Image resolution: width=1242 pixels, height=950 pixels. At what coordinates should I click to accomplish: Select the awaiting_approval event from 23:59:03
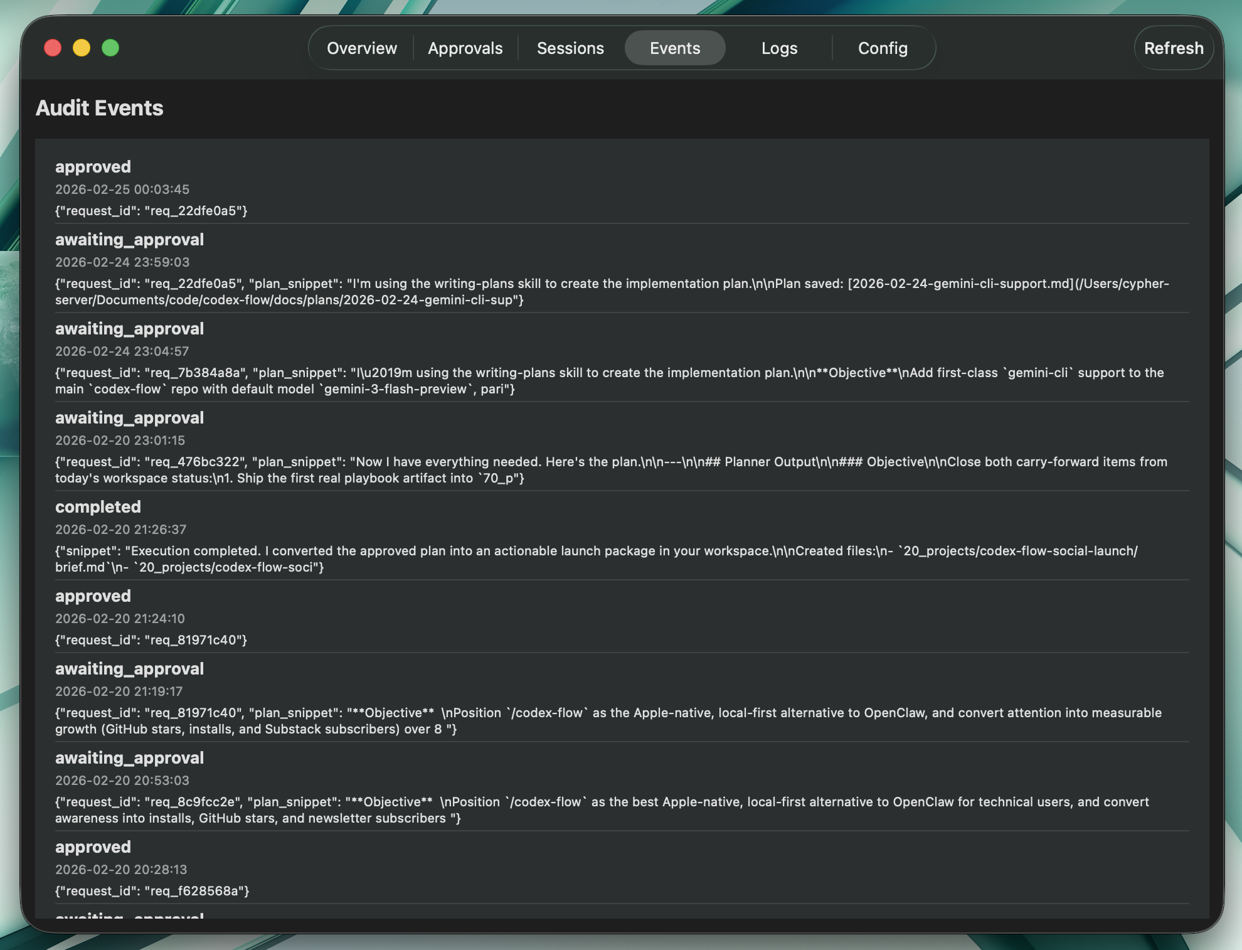click(129, 240)
